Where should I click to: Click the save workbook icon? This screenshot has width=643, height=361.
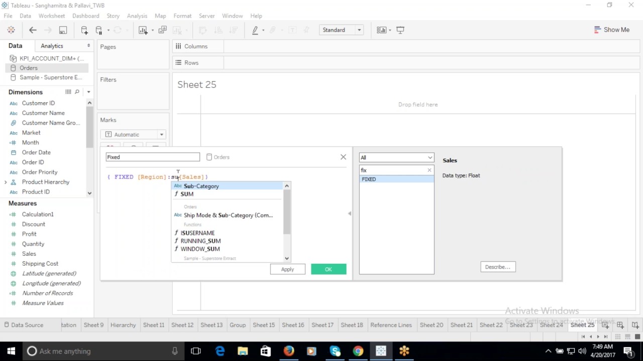click(63, 30)
